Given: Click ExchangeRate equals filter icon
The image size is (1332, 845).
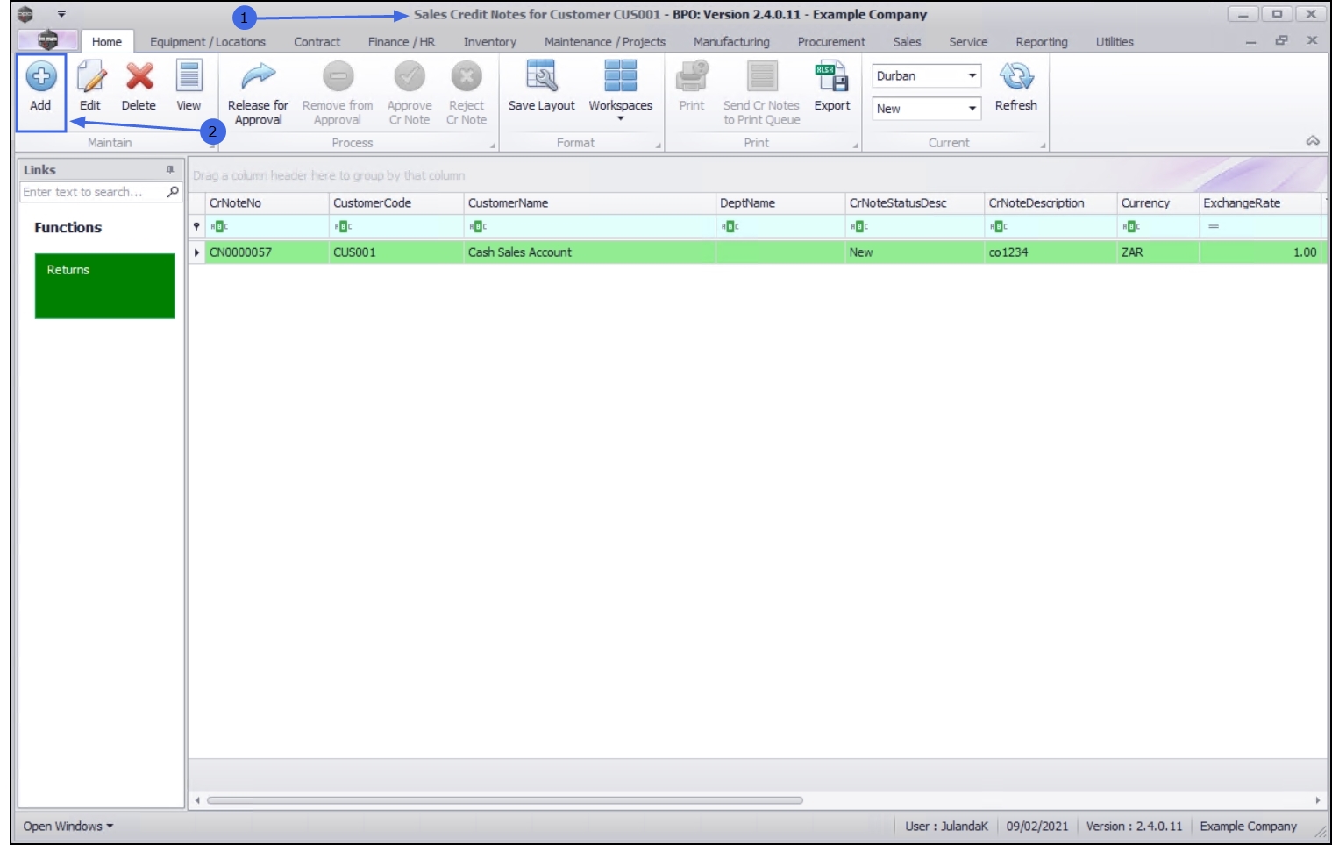Looking at the screenshot, I should pyautogui.click(x=1214, y=226).
